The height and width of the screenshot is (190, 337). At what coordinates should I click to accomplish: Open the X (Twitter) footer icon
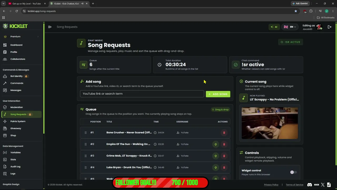pyautogui.click(x=323, y=185)
